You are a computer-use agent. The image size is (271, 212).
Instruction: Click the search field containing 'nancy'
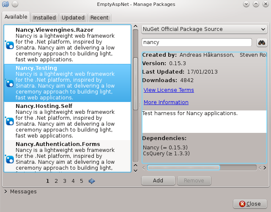[x=197, y=42]
